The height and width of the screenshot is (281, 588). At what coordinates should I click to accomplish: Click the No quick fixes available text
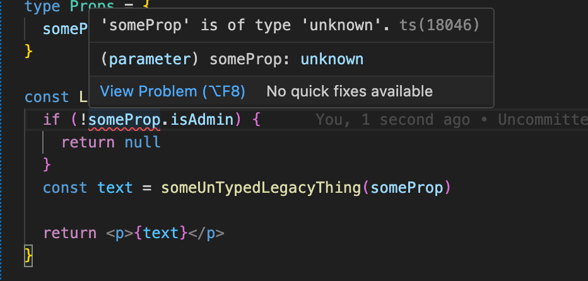click(x=349, y=91)
